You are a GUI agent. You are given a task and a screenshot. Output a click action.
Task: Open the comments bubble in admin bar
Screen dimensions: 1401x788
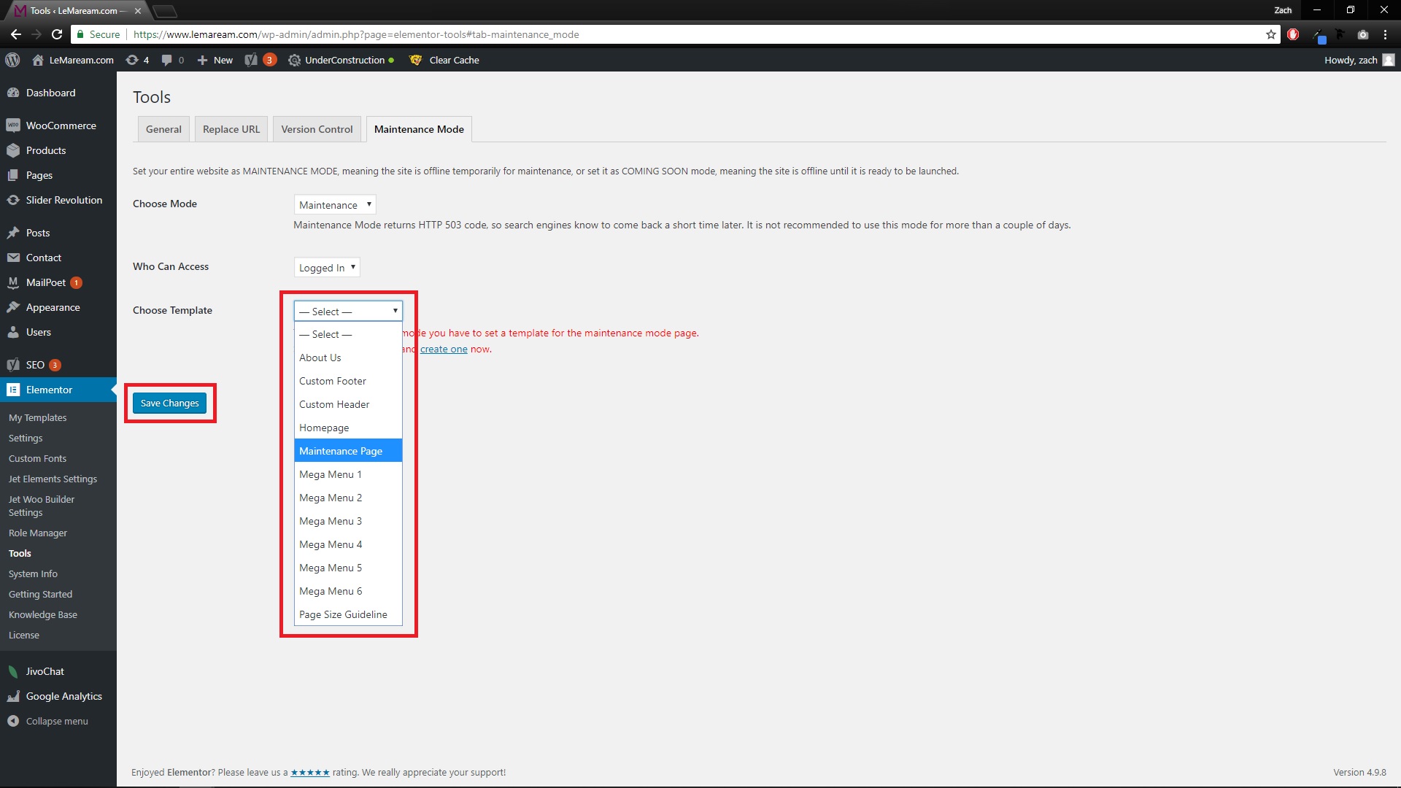172,60
